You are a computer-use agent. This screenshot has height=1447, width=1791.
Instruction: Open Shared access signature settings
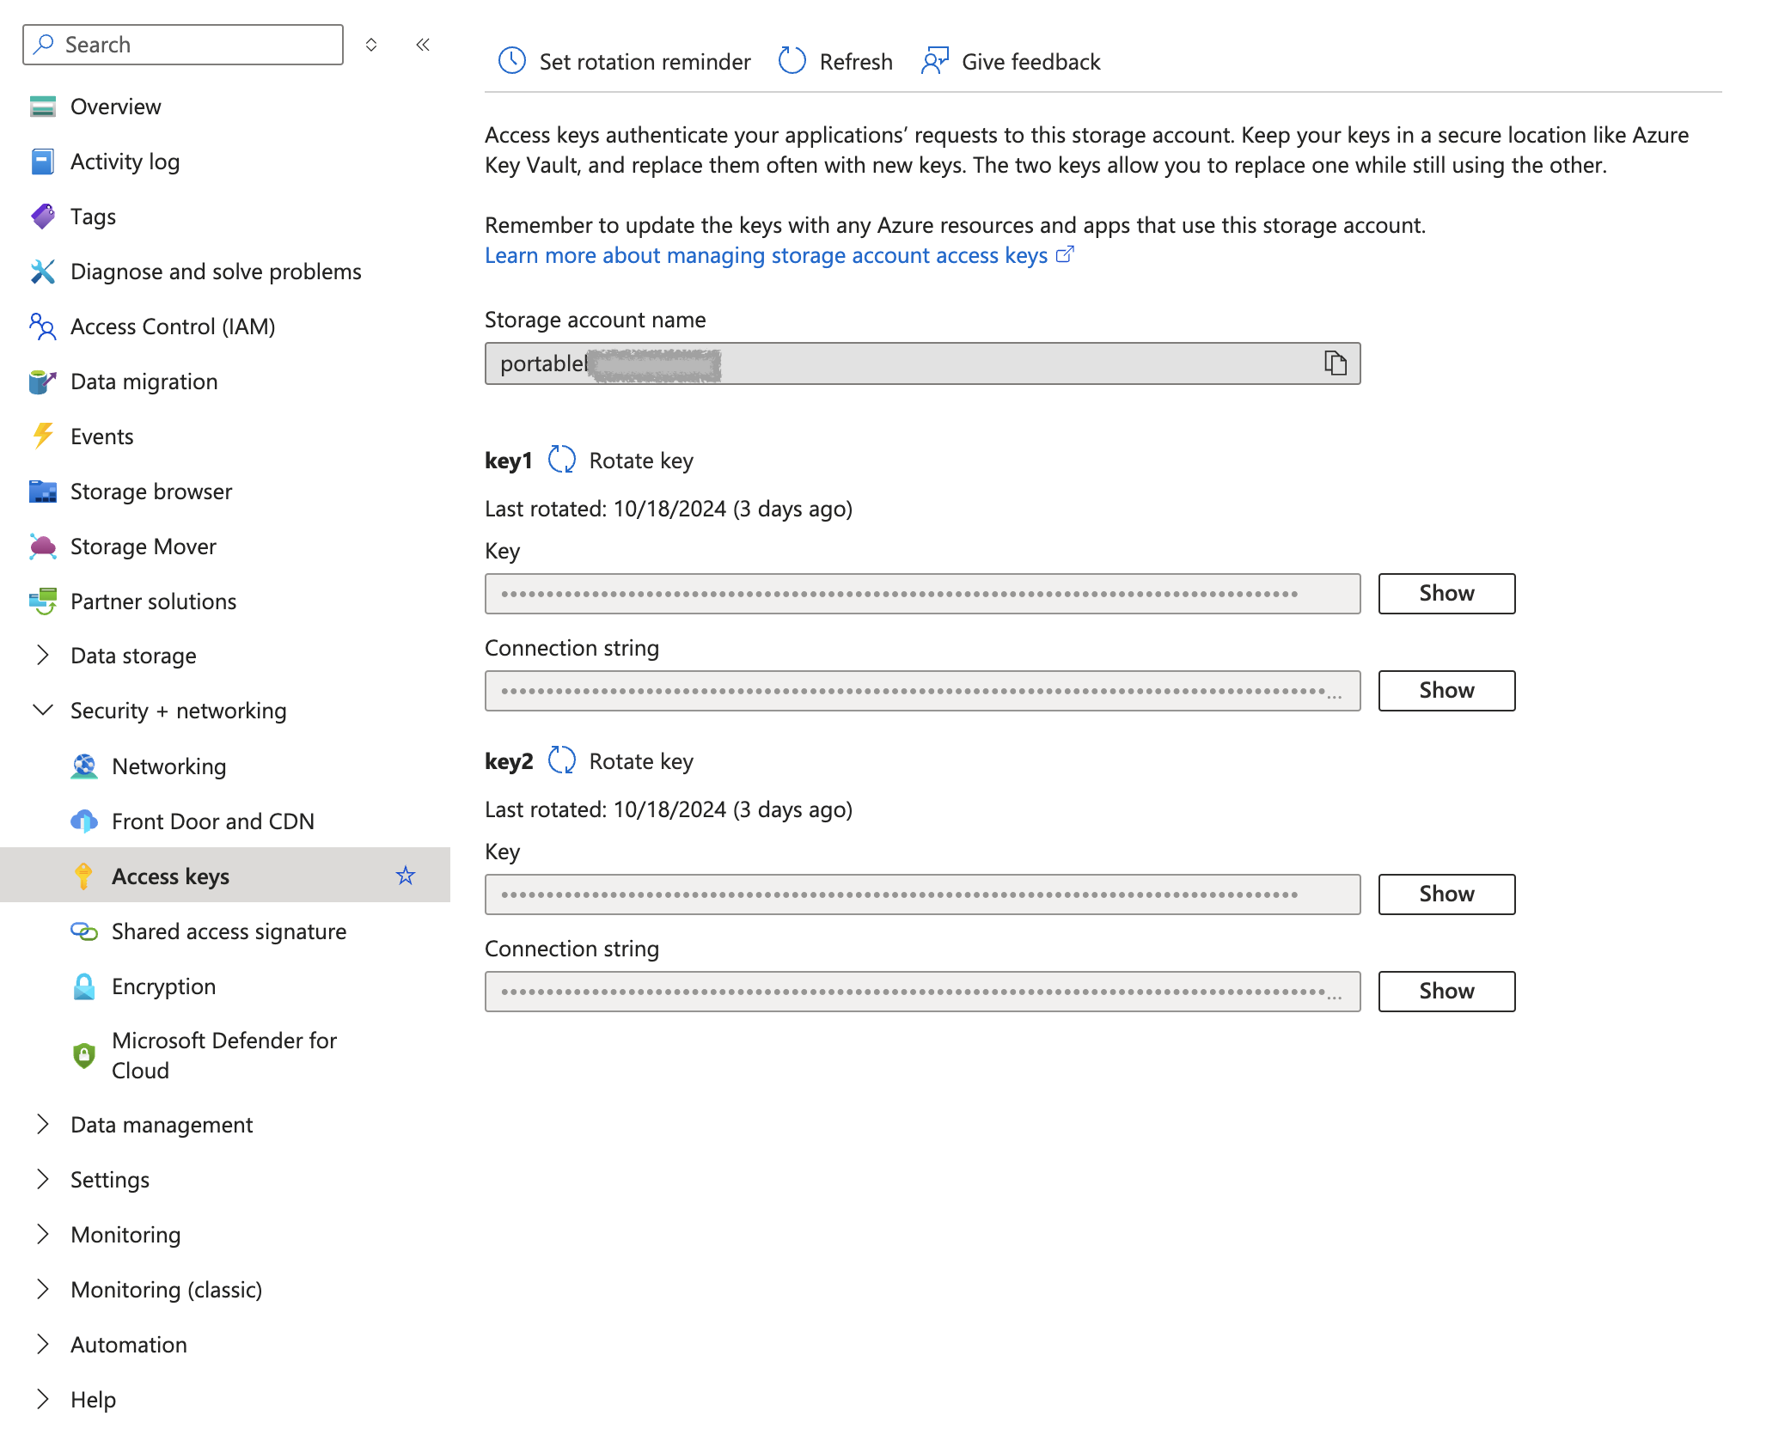click(230, 931)
